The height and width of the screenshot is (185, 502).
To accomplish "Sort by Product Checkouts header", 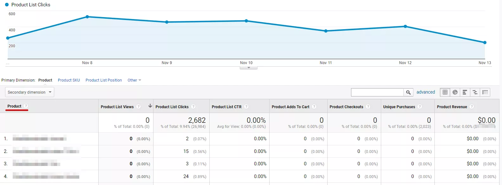I will point(346,107).
